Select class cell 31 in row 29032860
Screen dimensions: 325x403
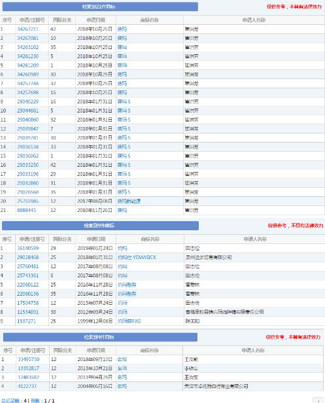tap(53, 183)
